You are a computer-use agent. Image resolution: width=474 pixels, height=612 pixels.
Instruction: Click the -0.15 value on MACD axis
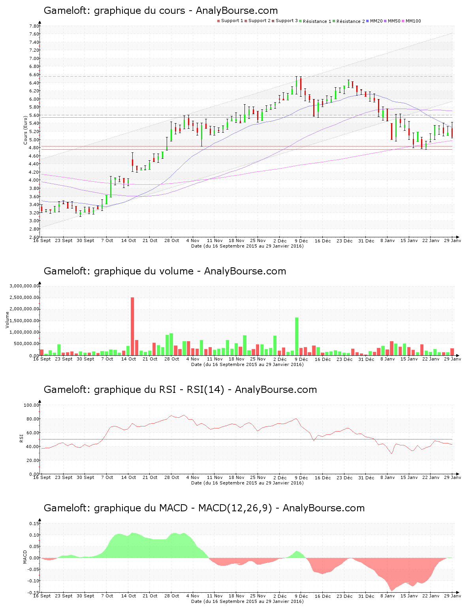(x=33, y=592)
